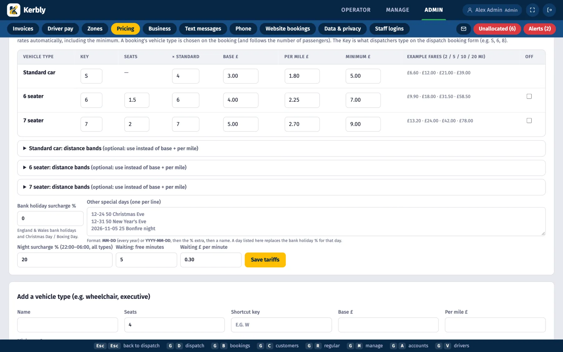The width and height of the screenshot is (563, 352).
Task: Open the Website bookings tab
Action: 288,29
